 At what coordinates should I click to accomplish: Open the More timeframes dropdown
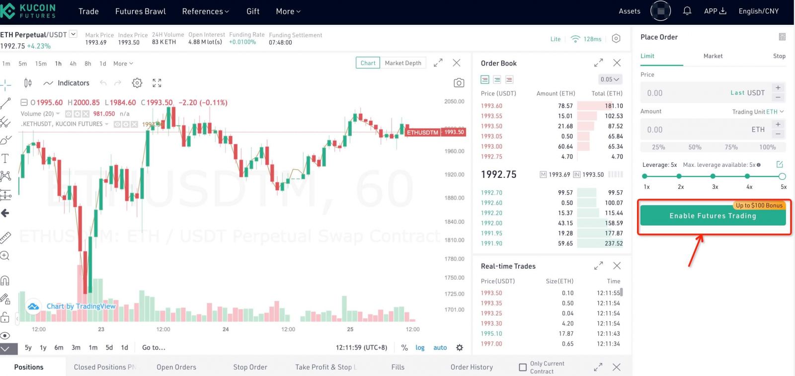(x=123, y=64)
